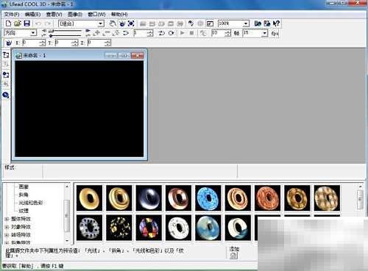Activate the context Help arrow question-mark icon
Viewport: 368px width, 271px height.
(x=276, y=24)
